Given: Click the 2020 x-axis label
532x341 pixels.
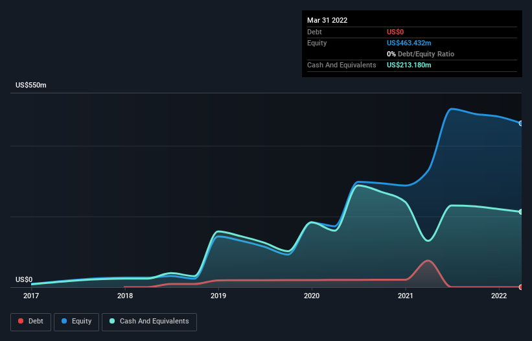Looking at the screenshot, I should 312,296.
